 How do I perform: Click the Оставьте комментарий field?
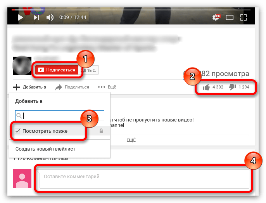(144, 179)
